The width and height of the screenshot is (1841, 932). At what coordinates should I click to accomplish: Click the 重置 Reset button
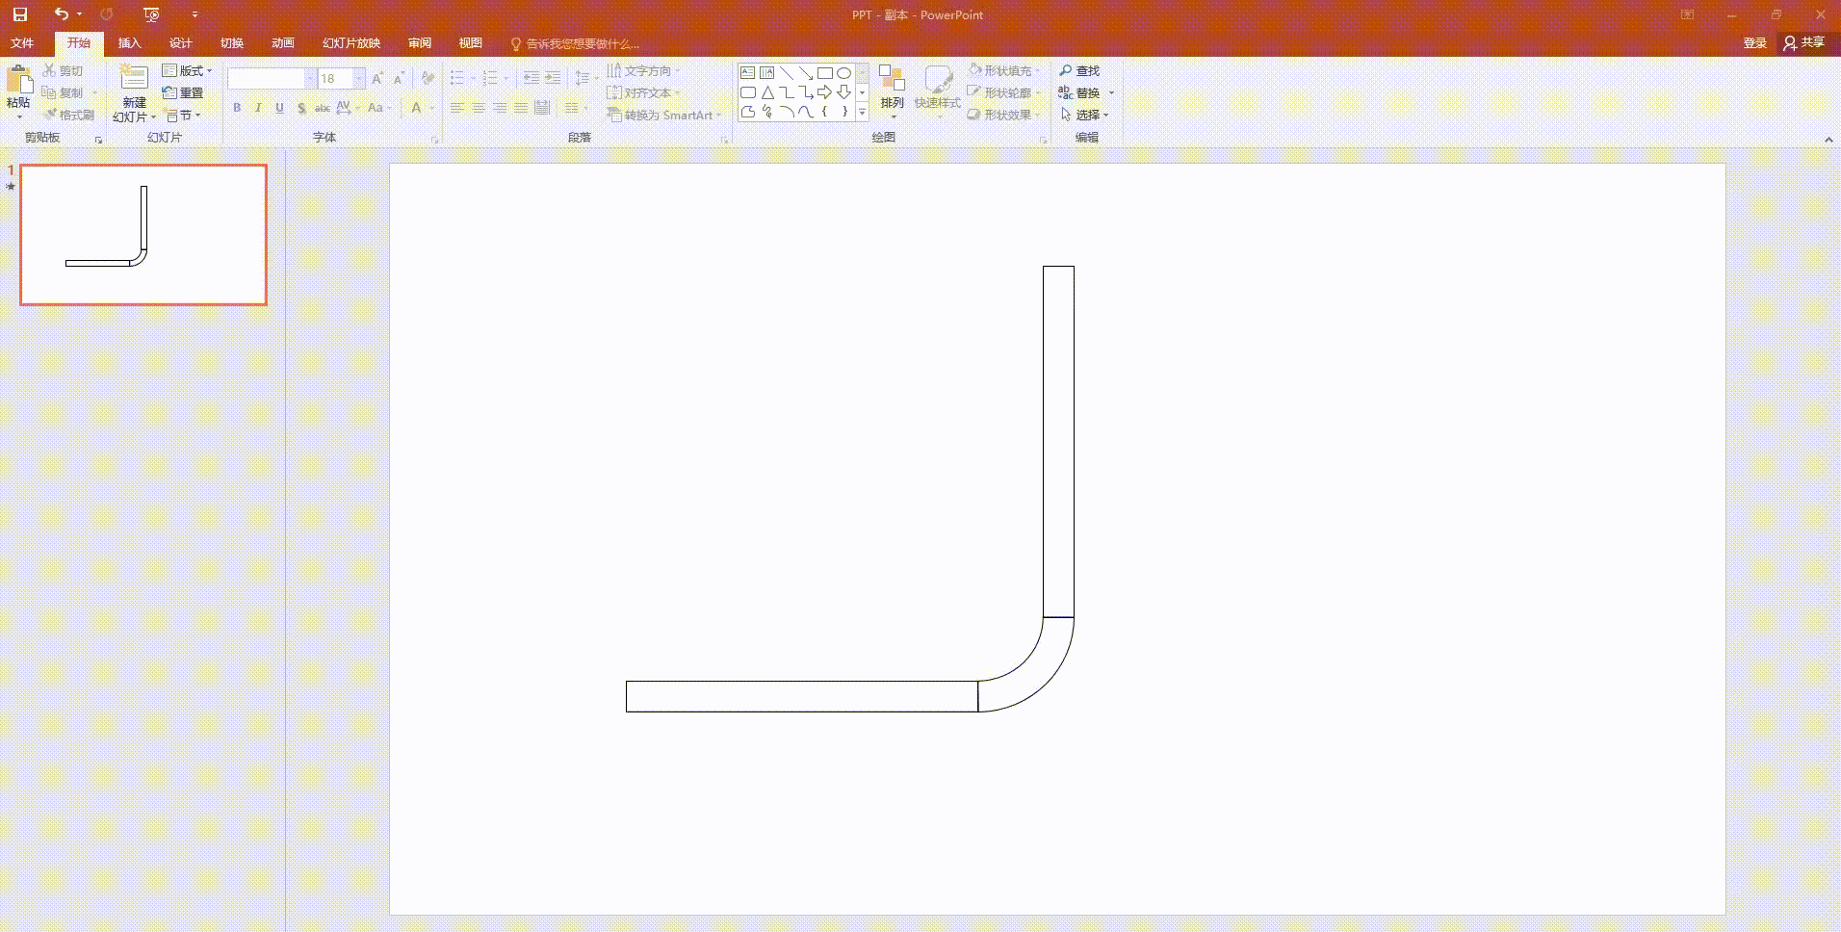point(183,93)
